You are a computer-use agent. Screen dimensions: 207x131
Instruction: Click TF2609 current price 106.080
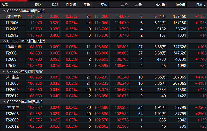pyautogui.click(x=35, y=90)
